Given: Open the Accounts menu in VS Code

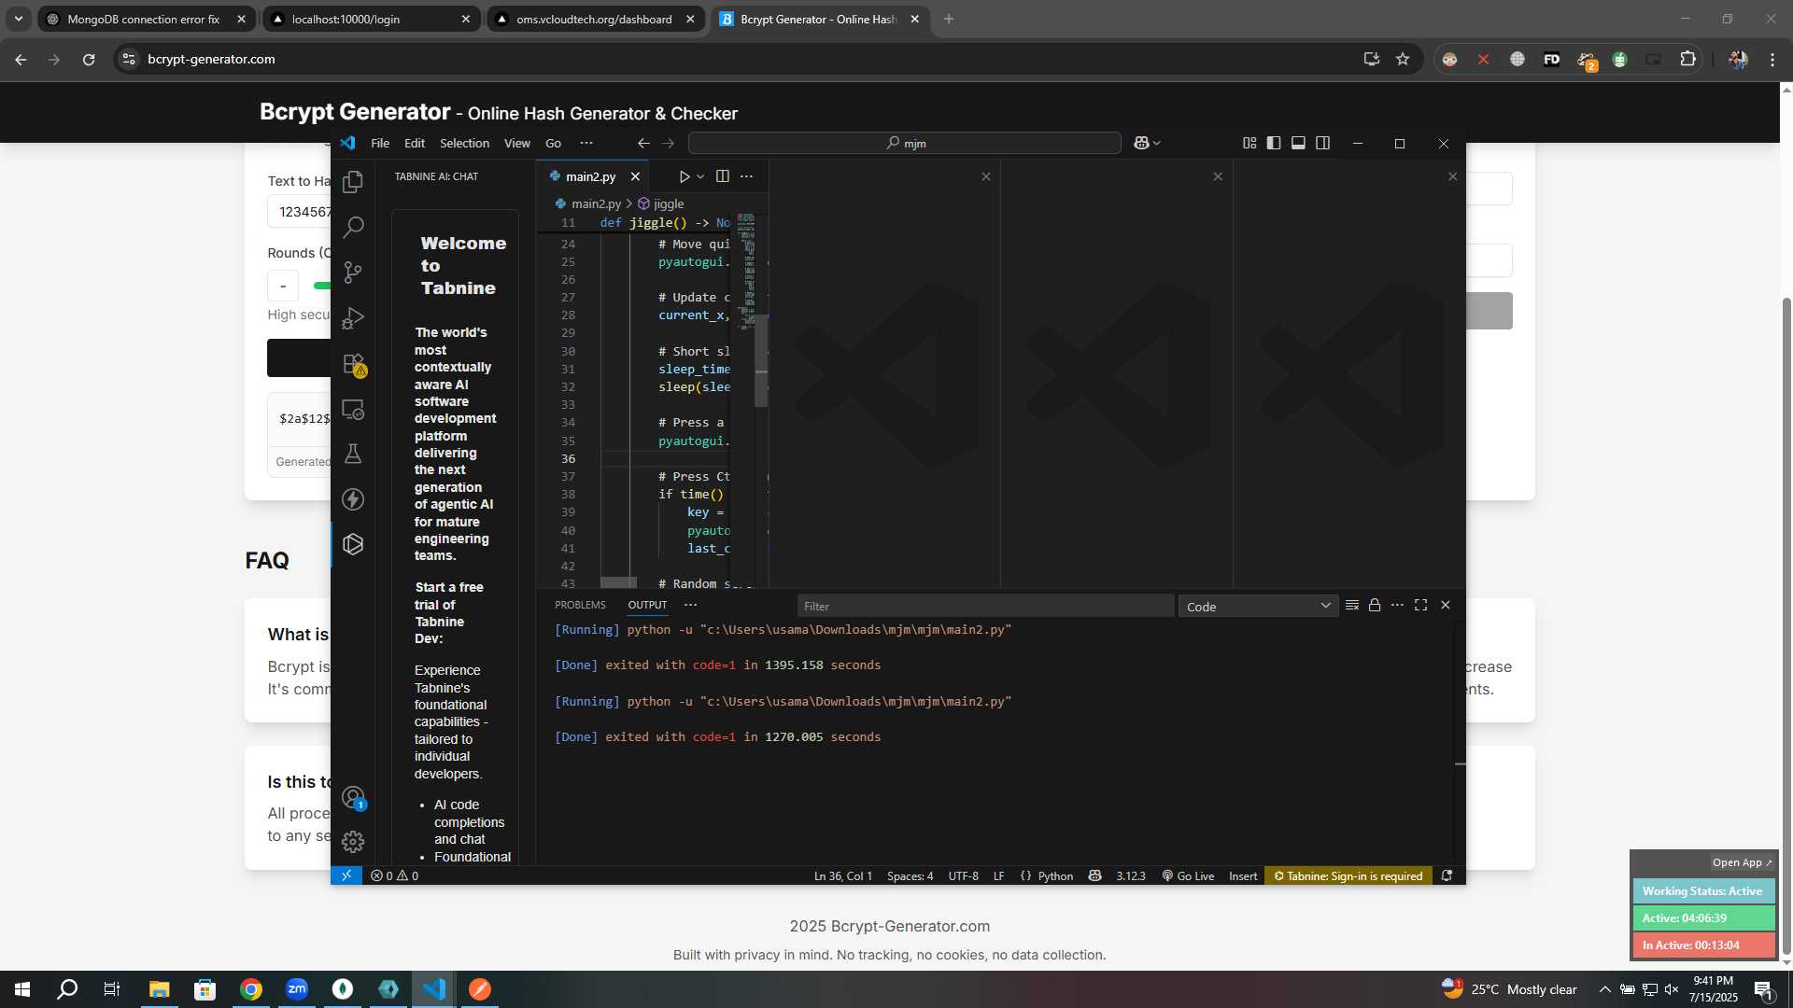Looking at the screenshot, I should tap(353, 797).
